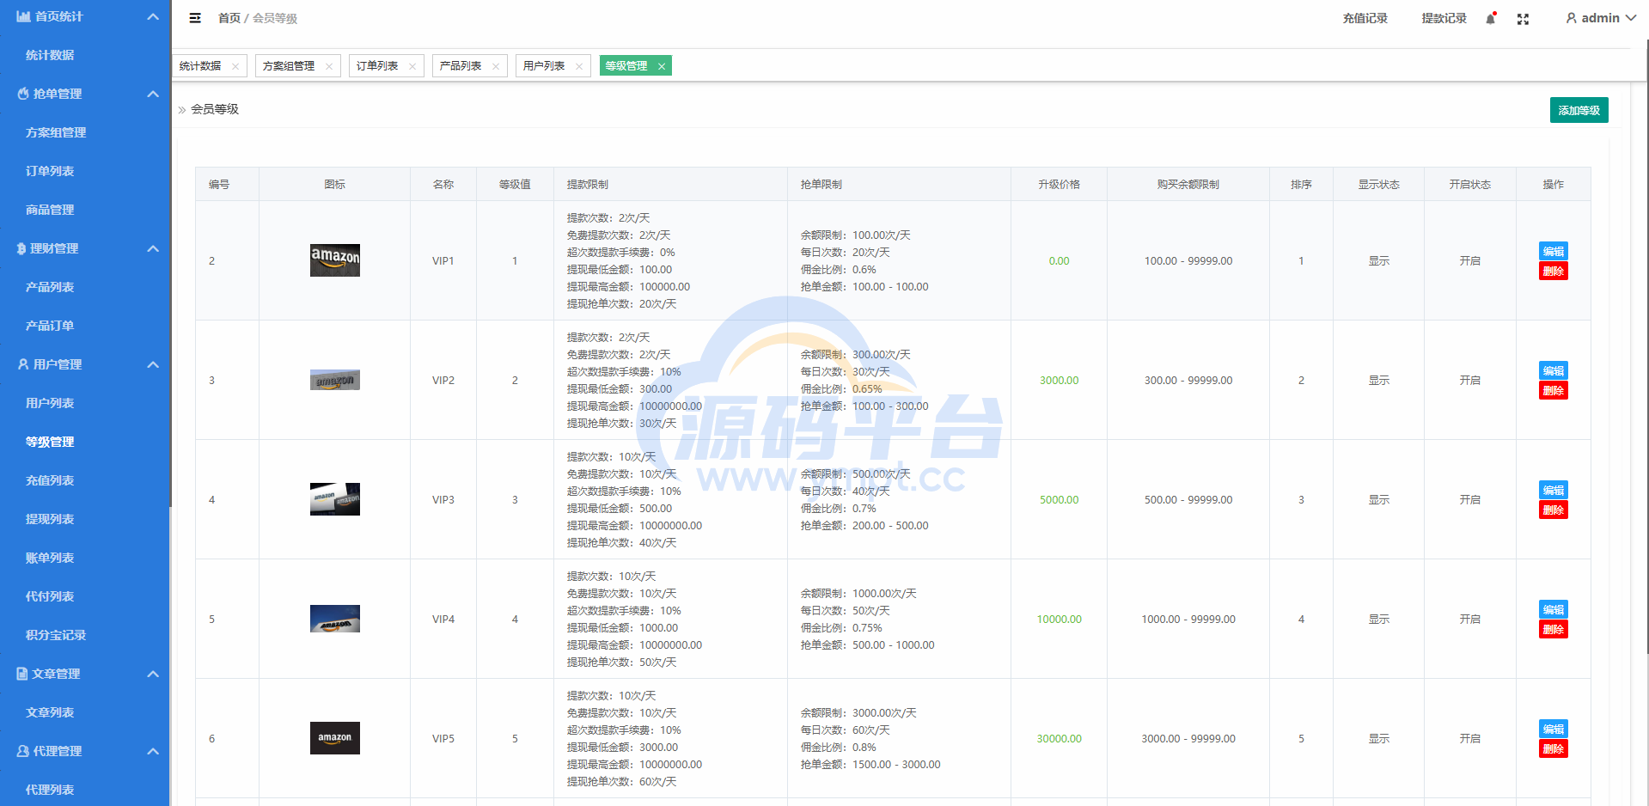Open 代付列表 in the sidebar
The image size is (1649, 806).
point(50,596)
